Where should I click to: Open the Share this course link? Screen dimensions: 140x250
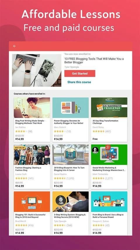pos(79,82)
